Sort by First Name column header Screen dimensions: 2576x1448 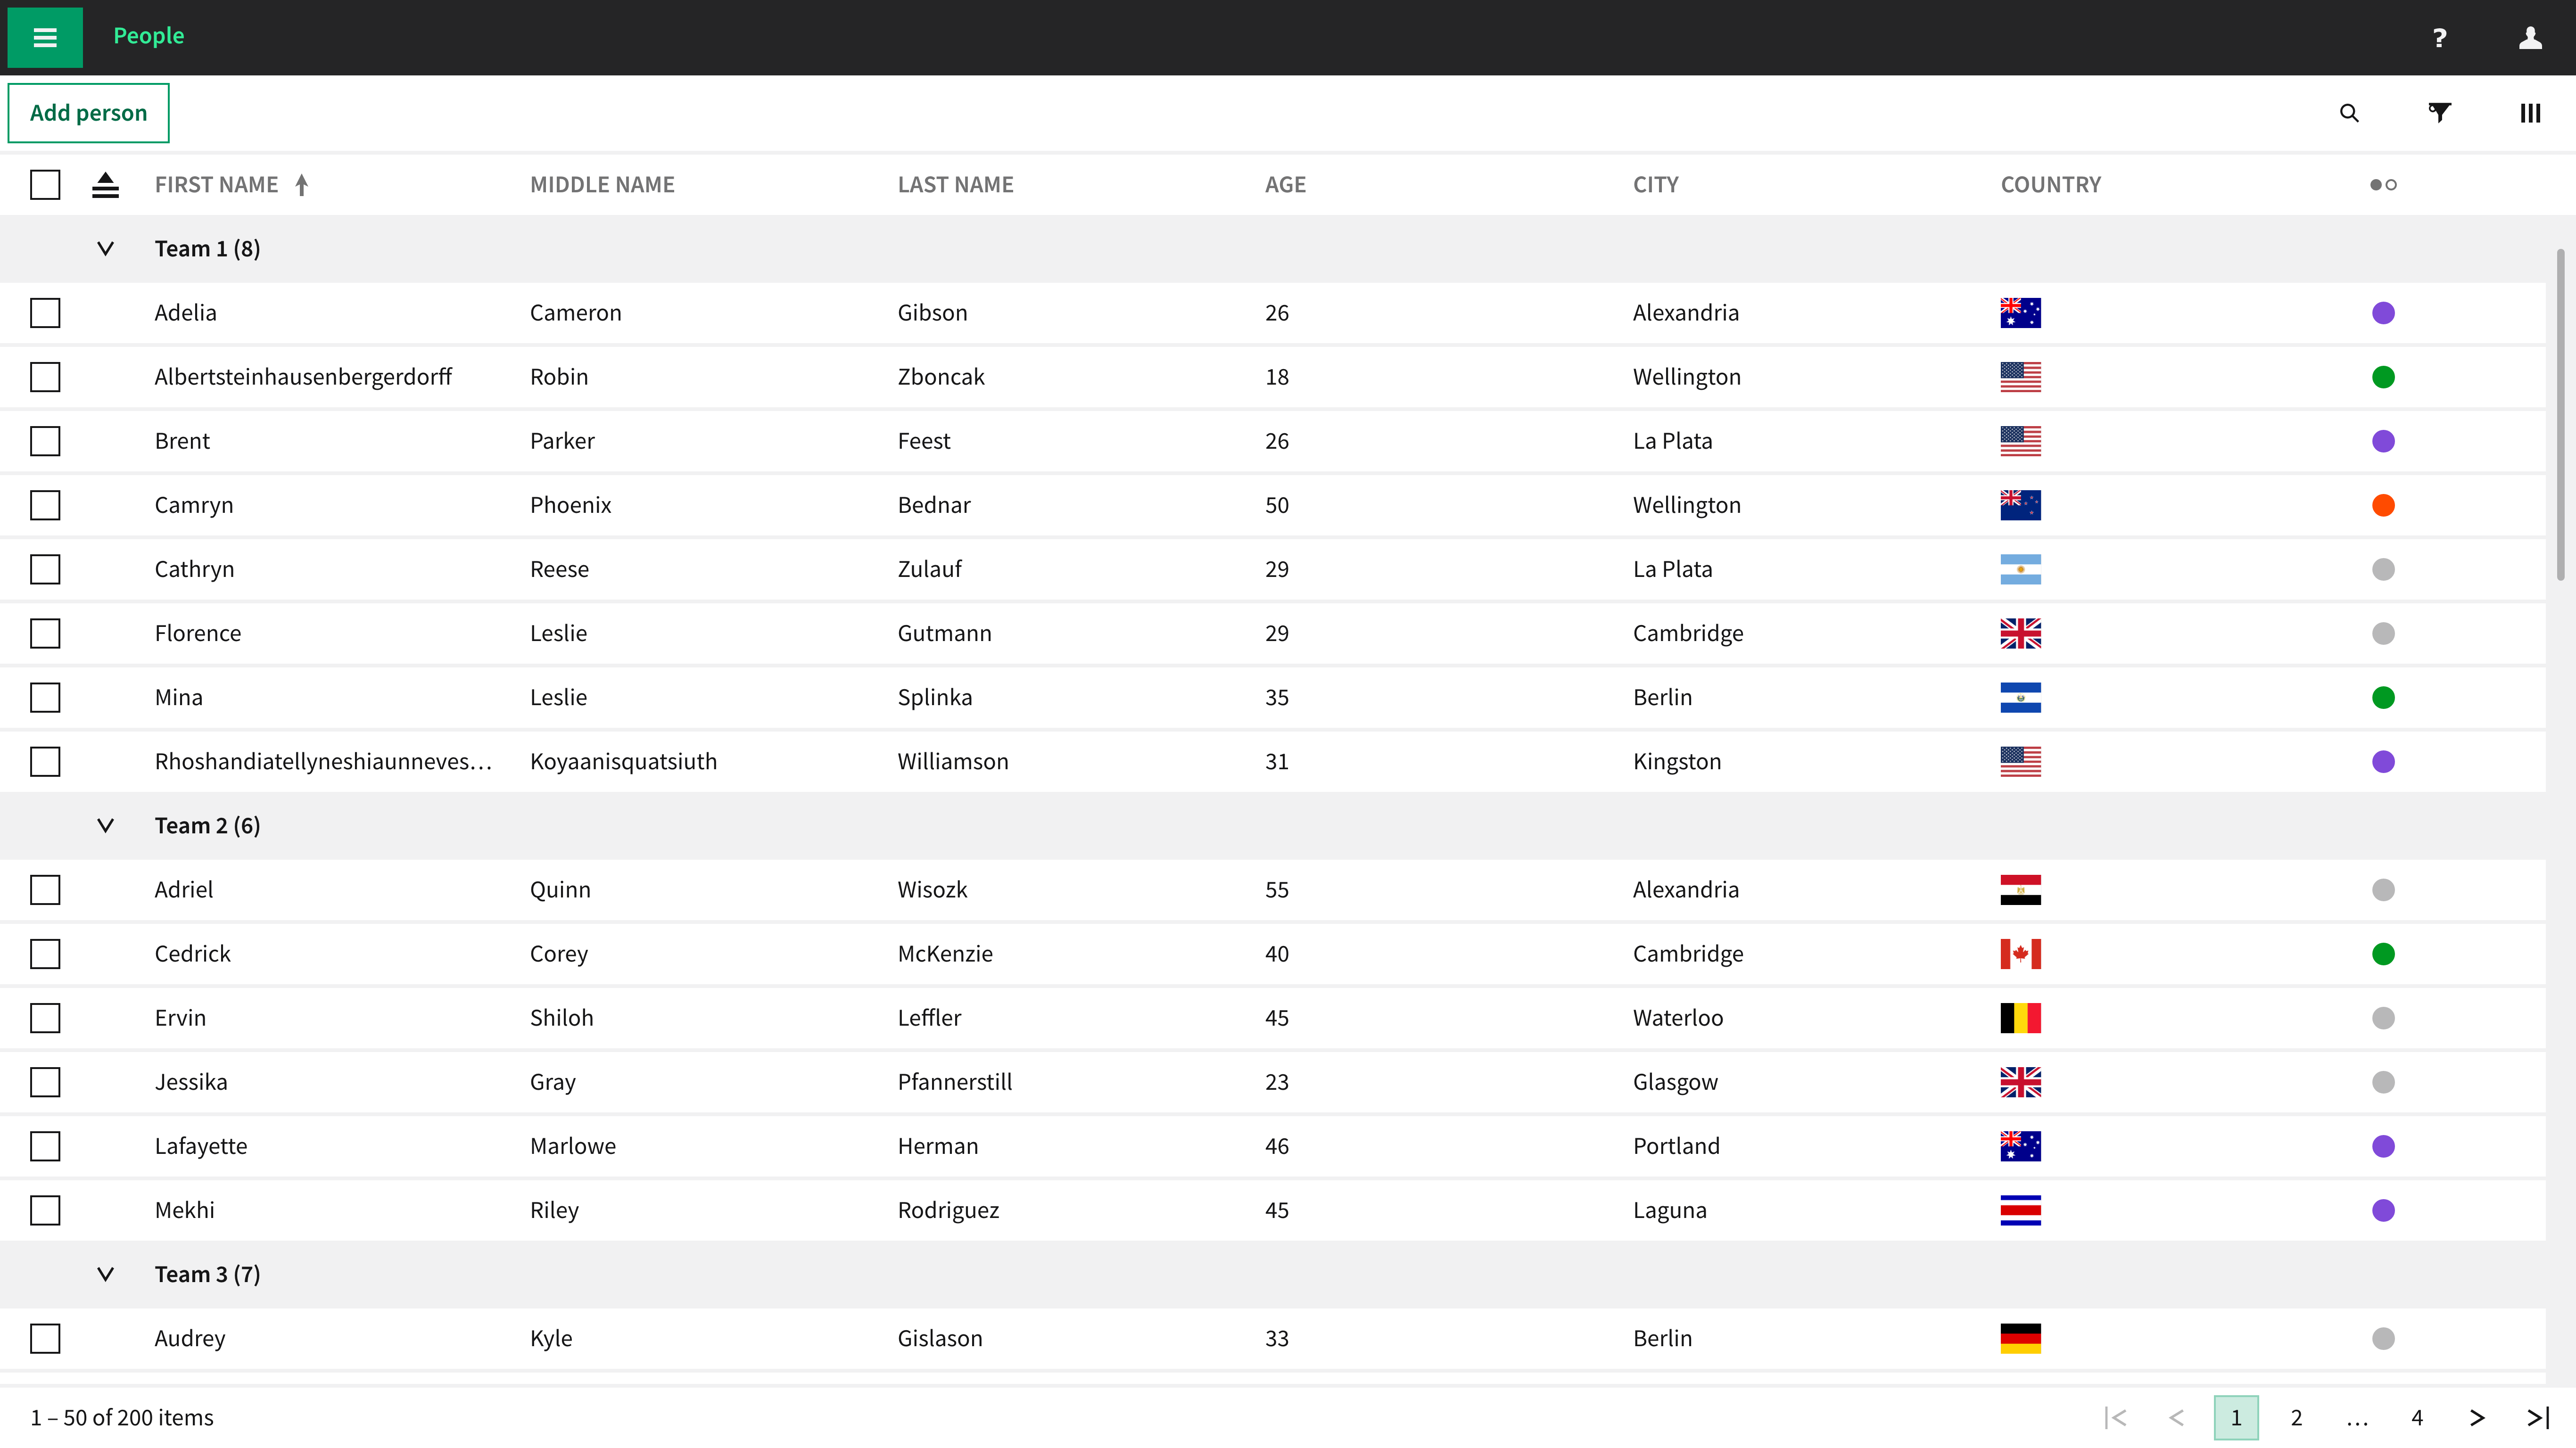coord(216,185)
